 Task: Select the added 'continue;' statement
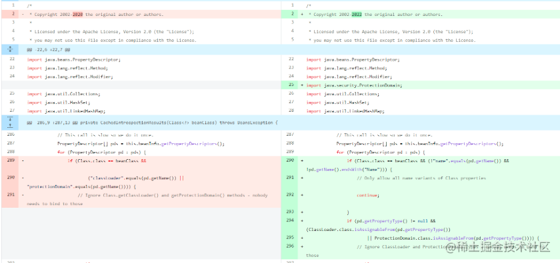tap(367, 195)
